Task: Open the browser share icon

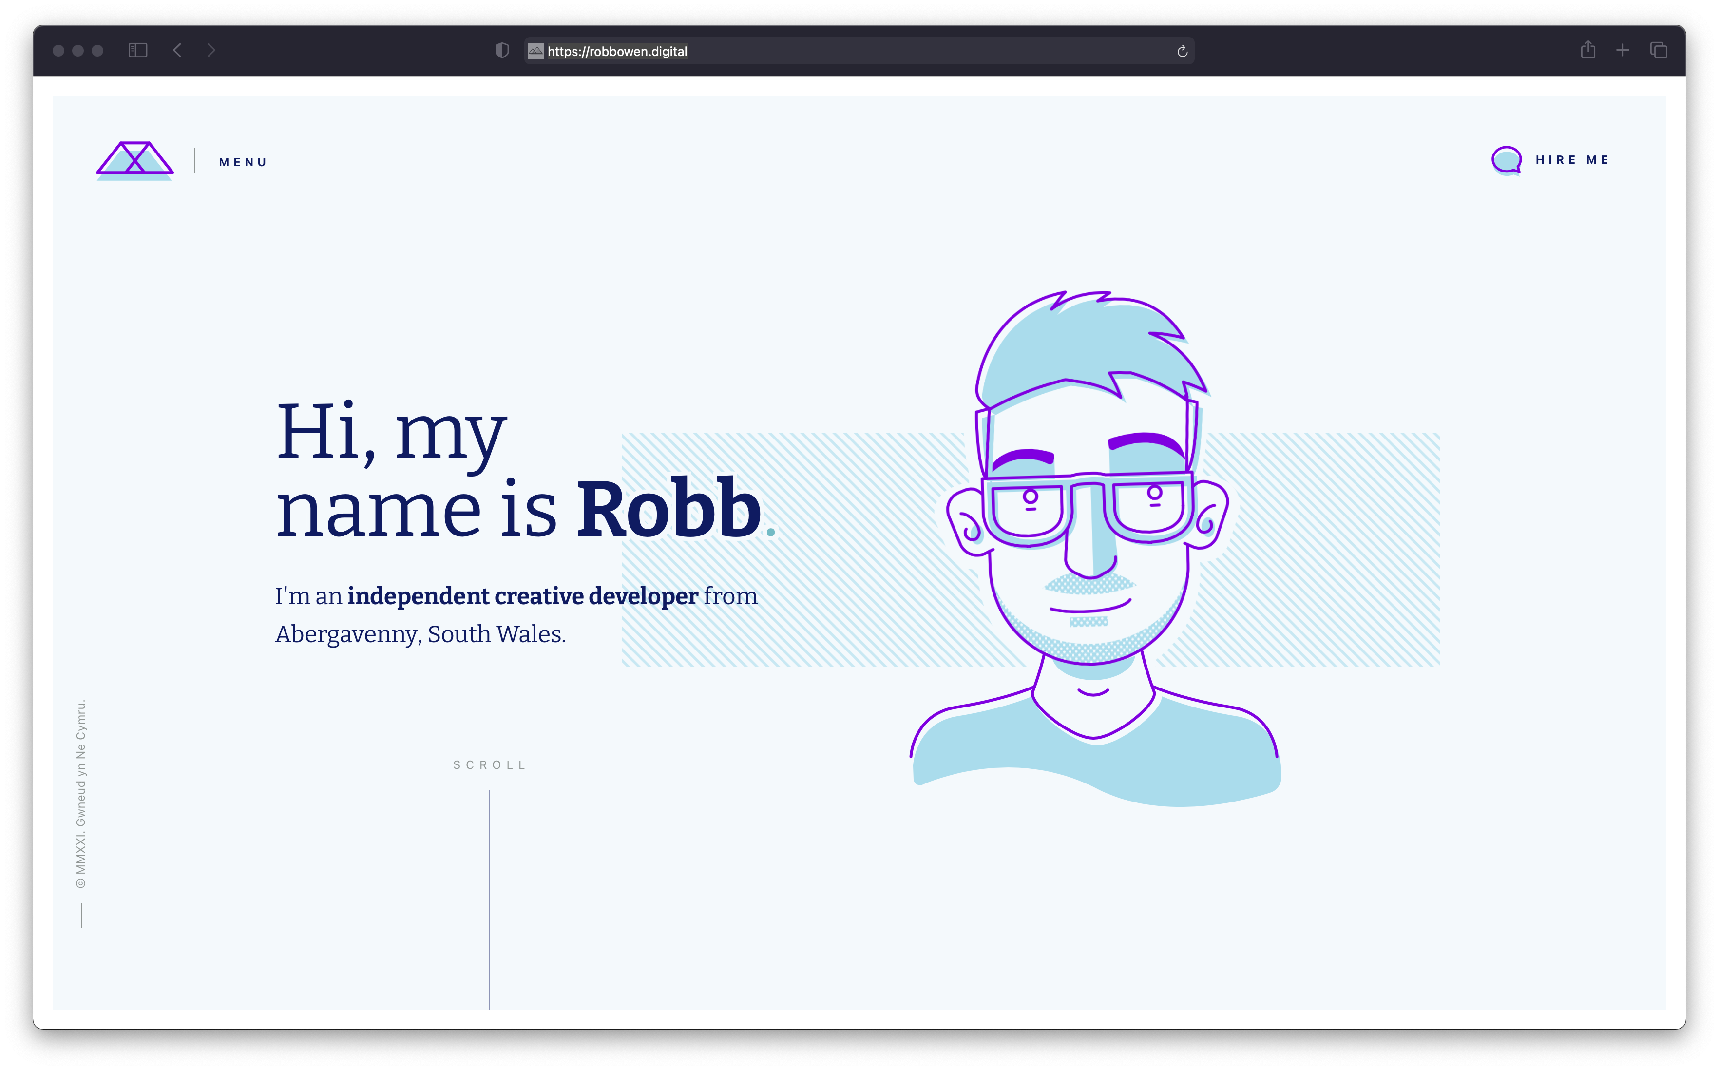Action: coord(1587,50)
